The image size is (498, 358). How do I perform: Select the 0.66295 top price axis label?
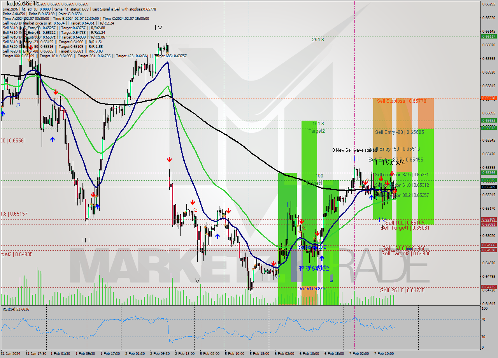[x=489, y=4]
